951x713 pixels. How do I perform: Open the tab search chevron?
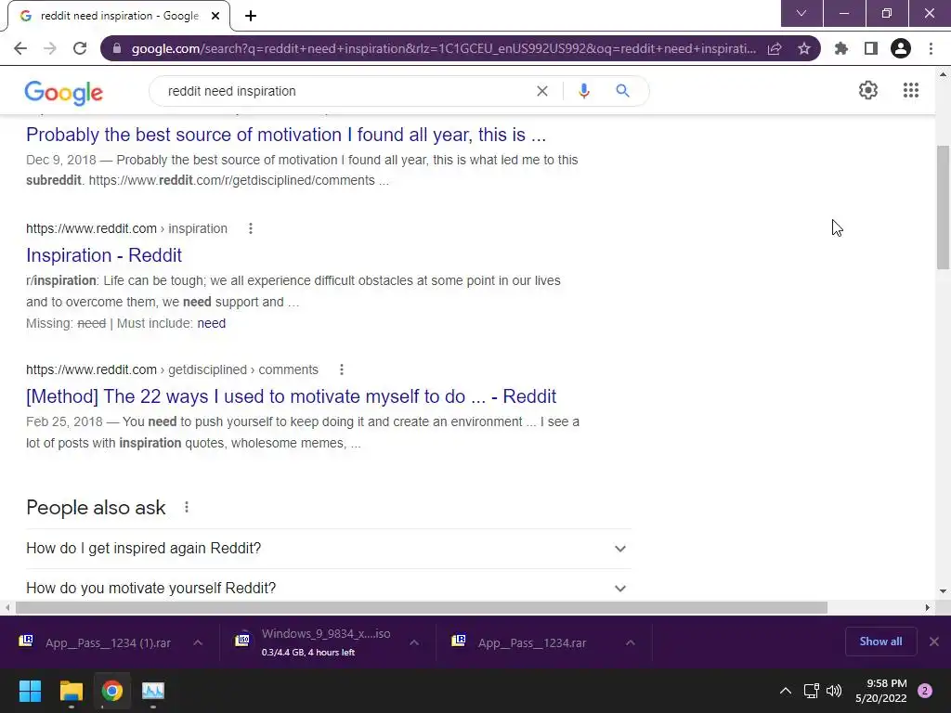pyautogui.click(x=801, y=13)
